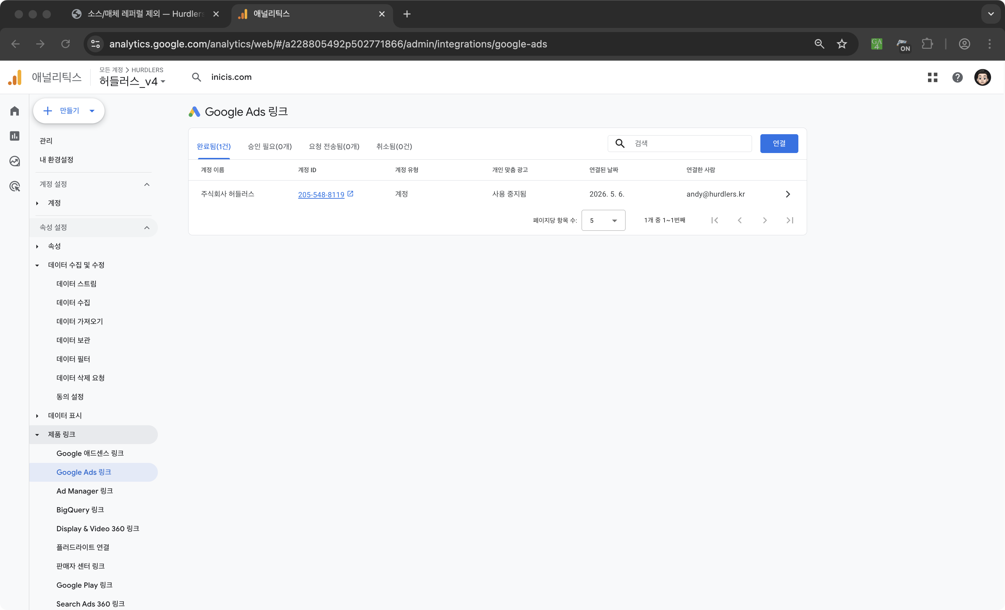Screen dimensions: 1005x610
Task: Open BigQuery 링크 in the sidebar
Action: [80, 510]
